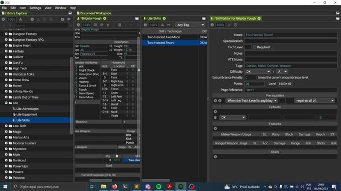Click the new folder icon in Library Explorer

pyautogui.click(x=63, y=19)
